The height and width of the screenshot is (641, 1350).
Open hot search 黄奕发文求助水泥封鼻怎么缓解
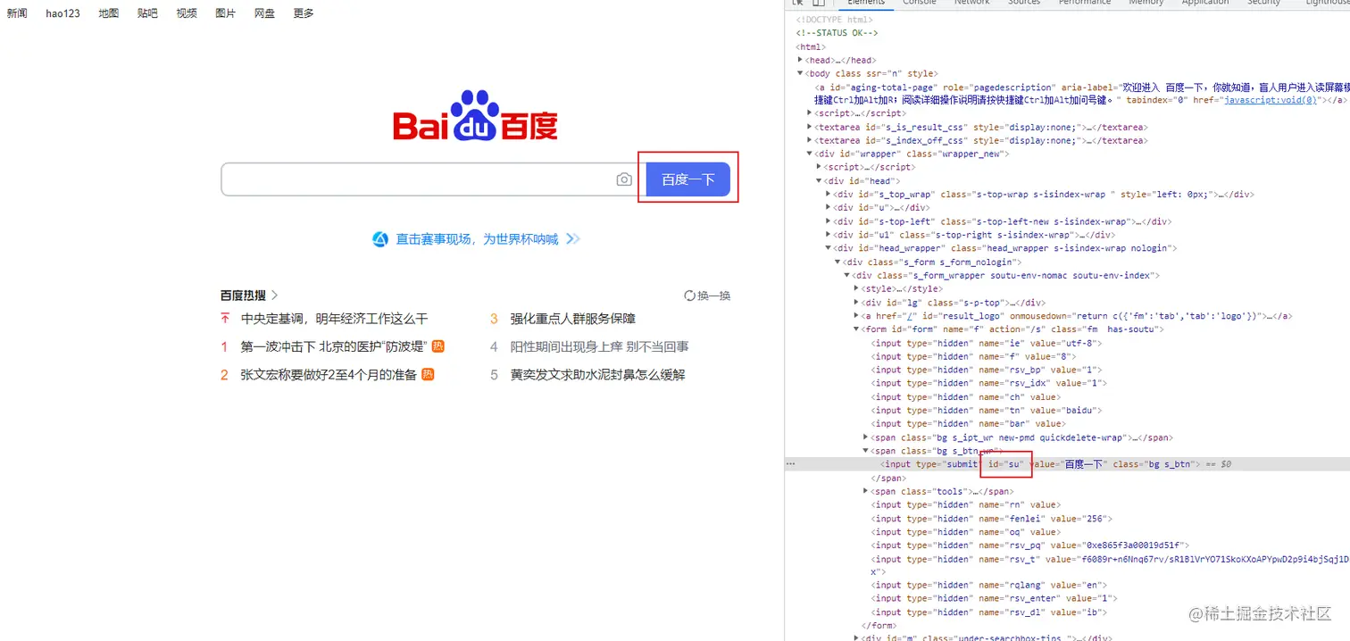(x=597, y=374)
